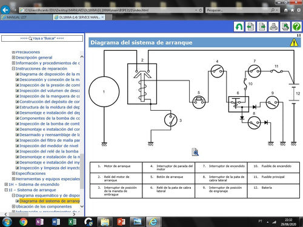
Task: Open Desarmado y reensamblaje page
Action: (50, 135)
